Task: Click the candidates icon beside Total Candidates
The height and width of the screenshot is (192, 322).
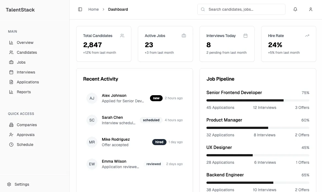Action: [122, 36]
